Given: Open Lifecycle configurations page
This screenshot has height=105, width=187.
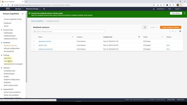Looking at the screenshot, I should point(12,48).
